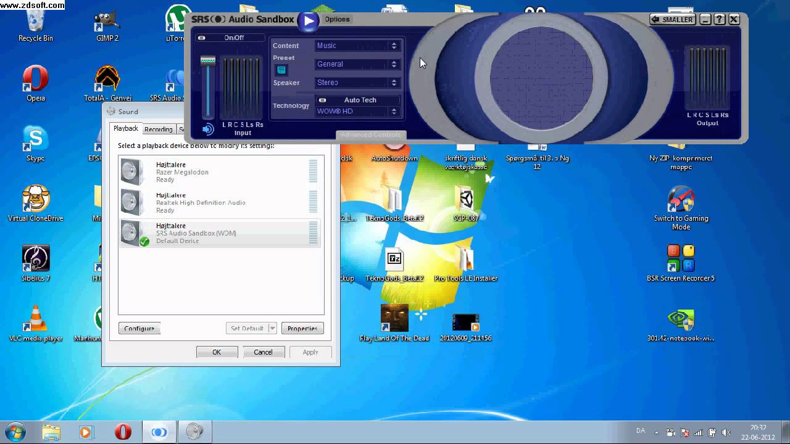Viewport: 790px width, 444px height.
Task: Toggle the Auto Tech switch
Action: (357, 100)
